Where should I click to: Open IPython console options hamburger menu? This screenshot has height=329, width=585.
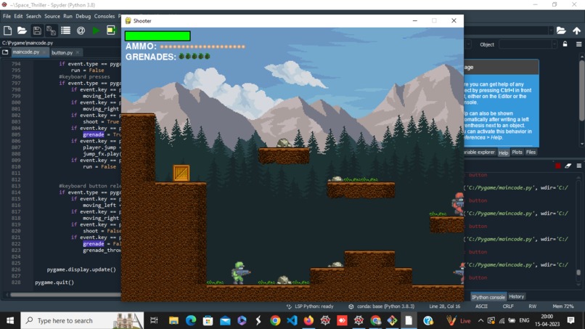click(579, 166)
